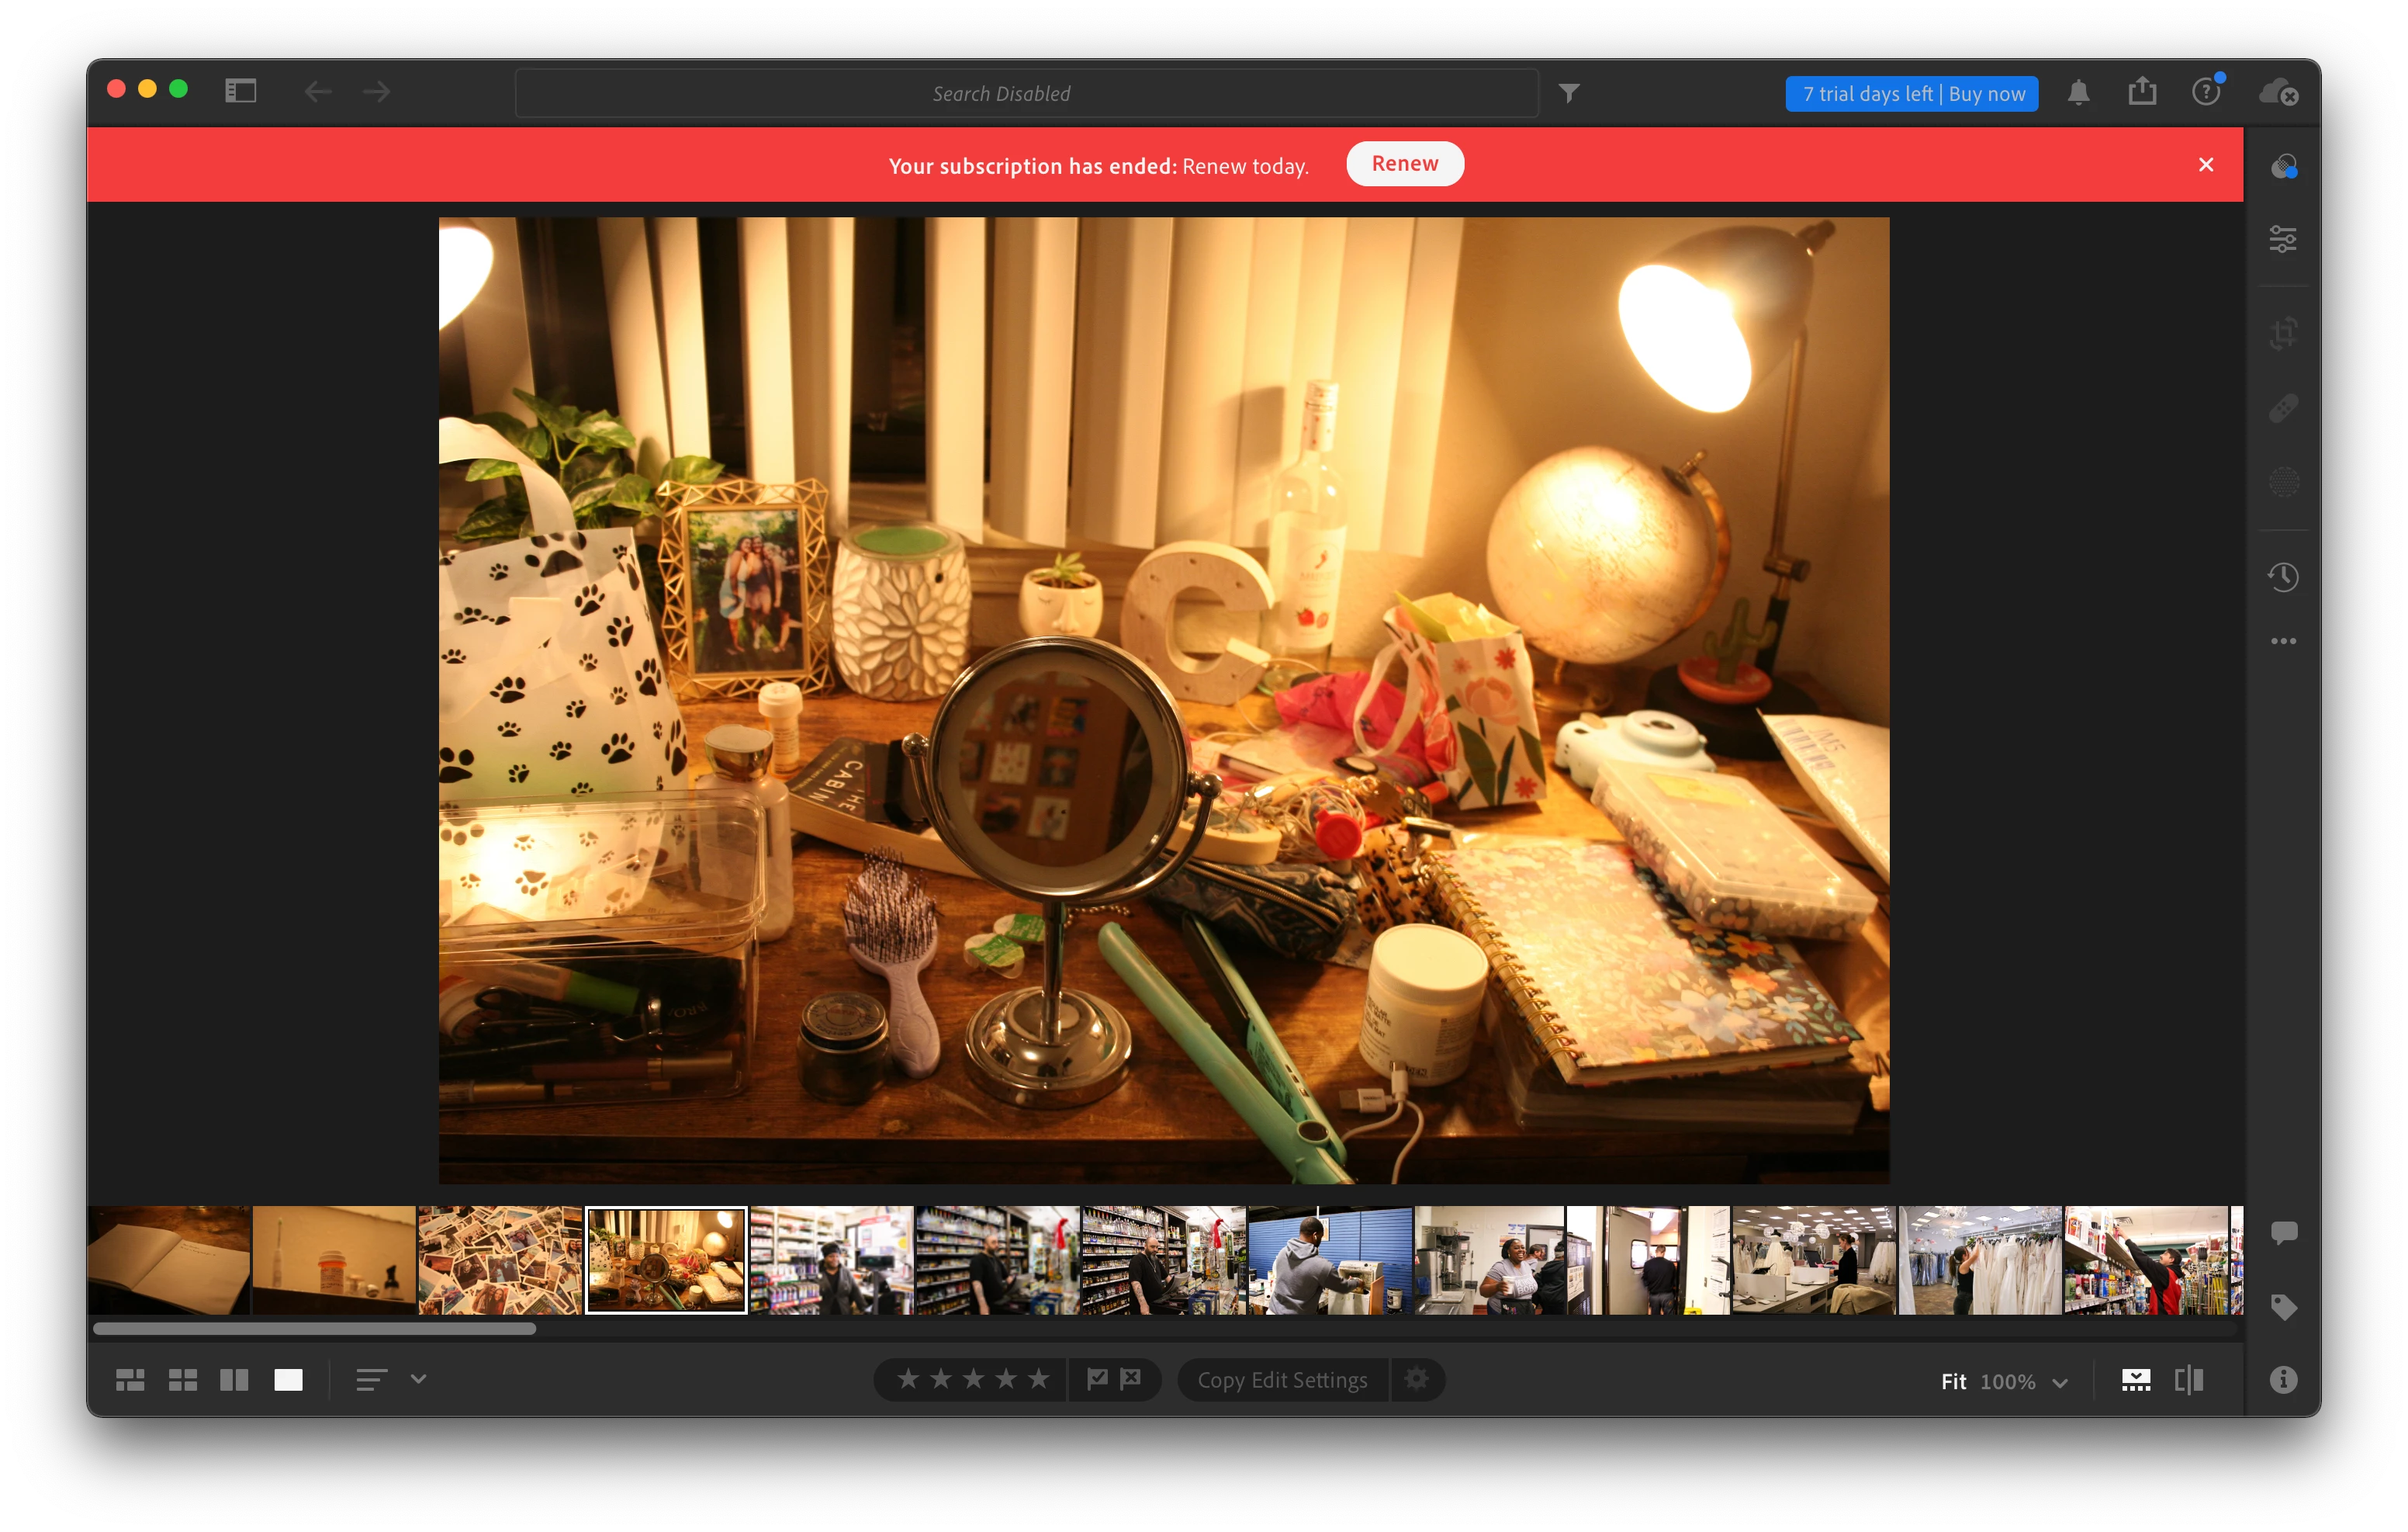Expand the sort order dropdown
This screenshot has height=1532, width=2408.
point(418,1379)
